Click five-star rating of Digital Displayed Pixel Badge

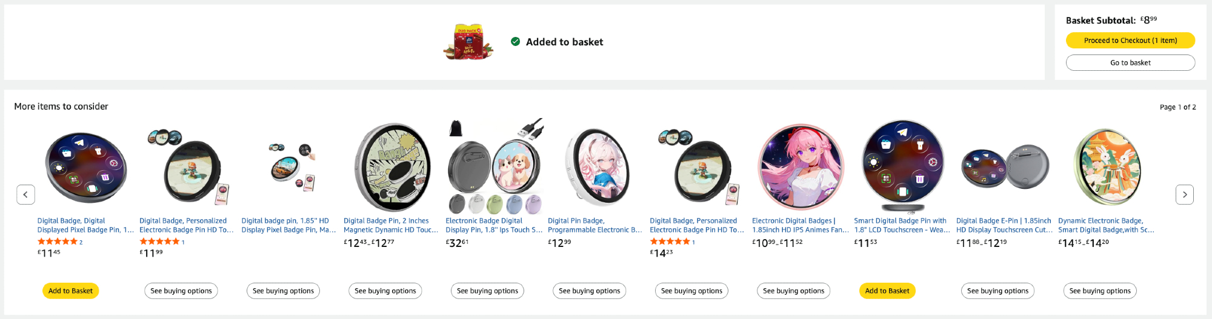pyautogui.click(x=58, y=242)
